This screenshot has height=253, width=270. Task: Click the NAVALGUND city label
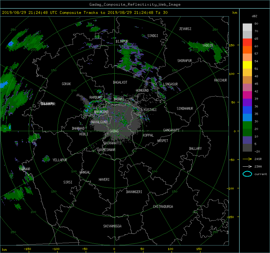coord(99,122)
